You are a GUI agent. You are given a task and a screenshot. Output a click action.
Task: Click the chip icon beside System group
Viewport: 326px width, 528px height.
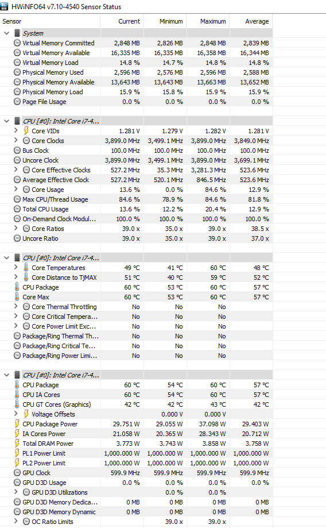click(x=17, y=33)
